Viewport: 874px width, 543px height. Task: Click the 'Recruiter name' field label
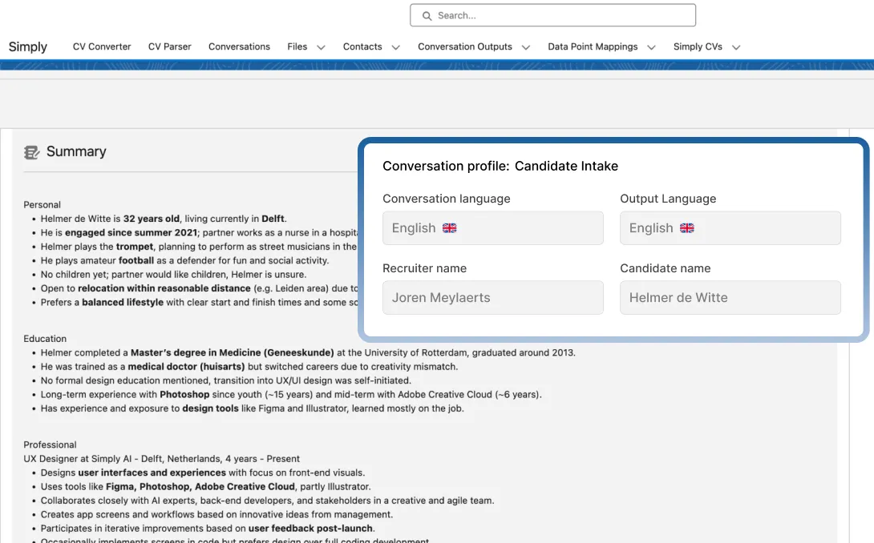pyautogui.click(x=424, y=268)
